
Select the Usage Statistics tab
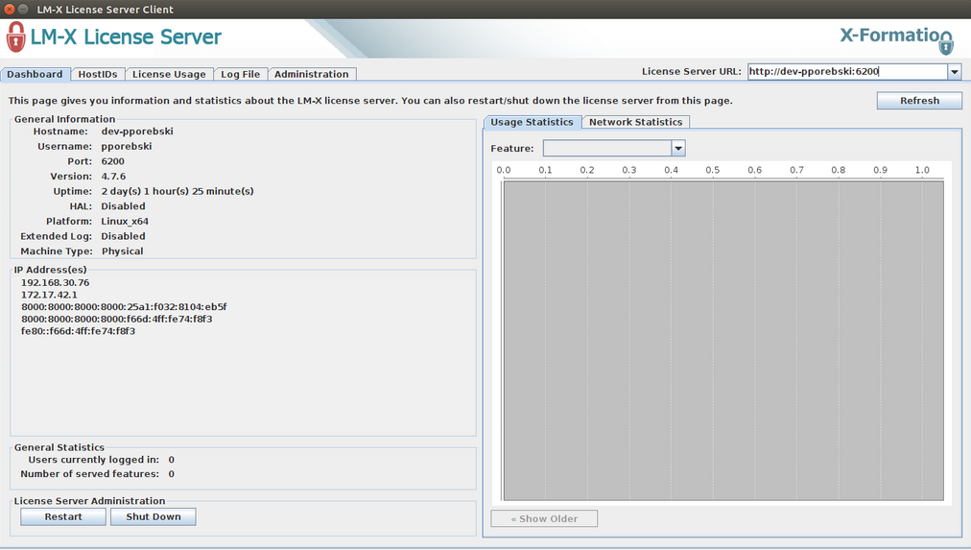coord(532,123)
